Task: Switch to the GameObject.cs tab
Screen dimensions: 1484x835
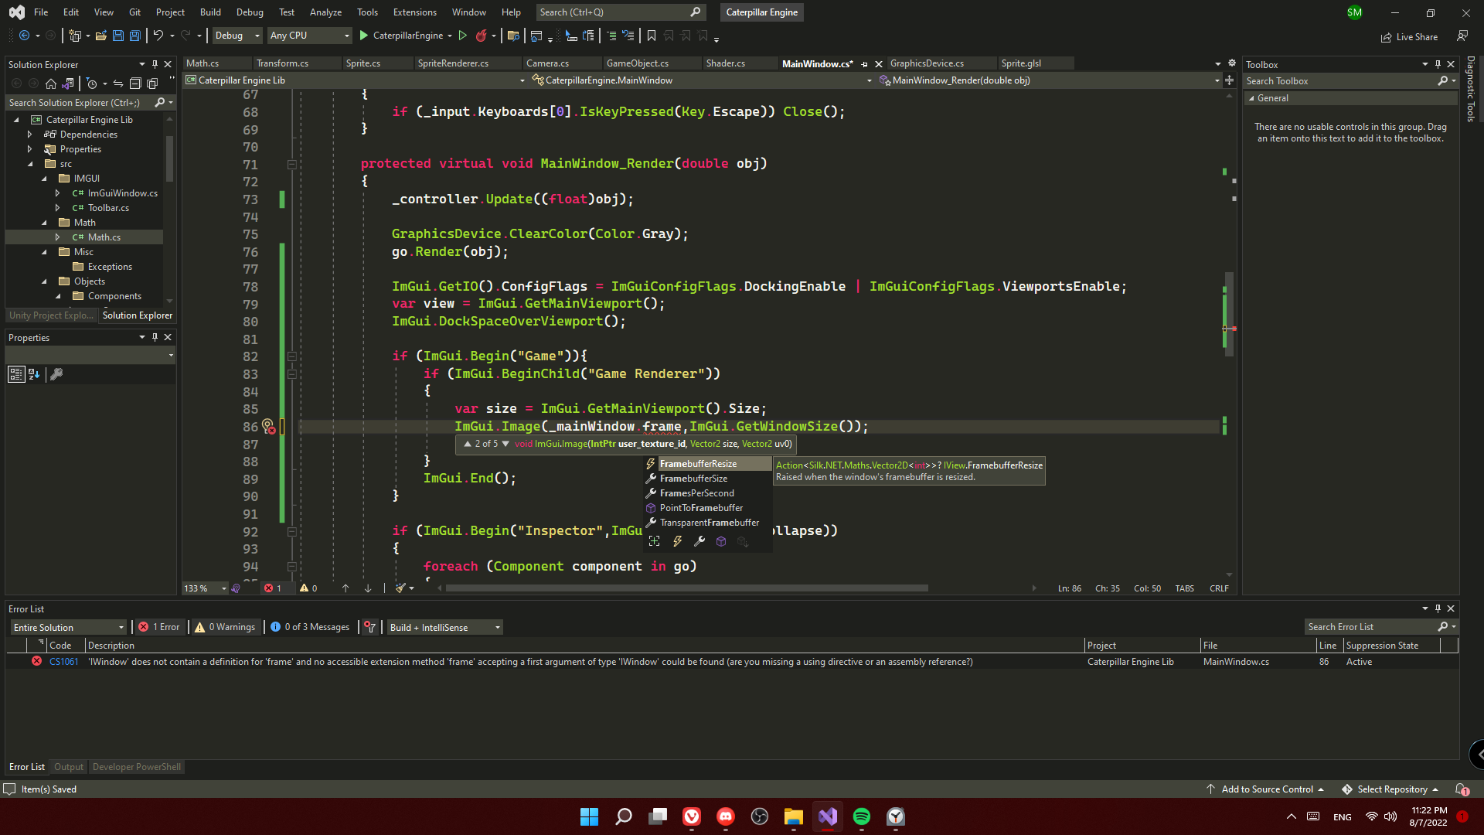Action: click(x=637, y=63)
